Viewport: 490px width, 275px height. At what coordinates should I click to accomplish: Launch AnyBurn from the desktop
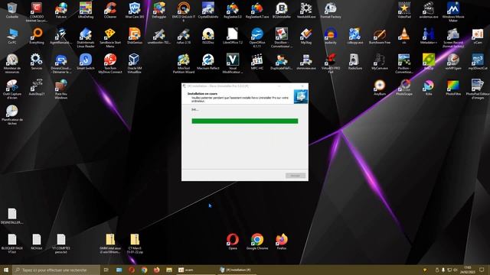point(380,87)
